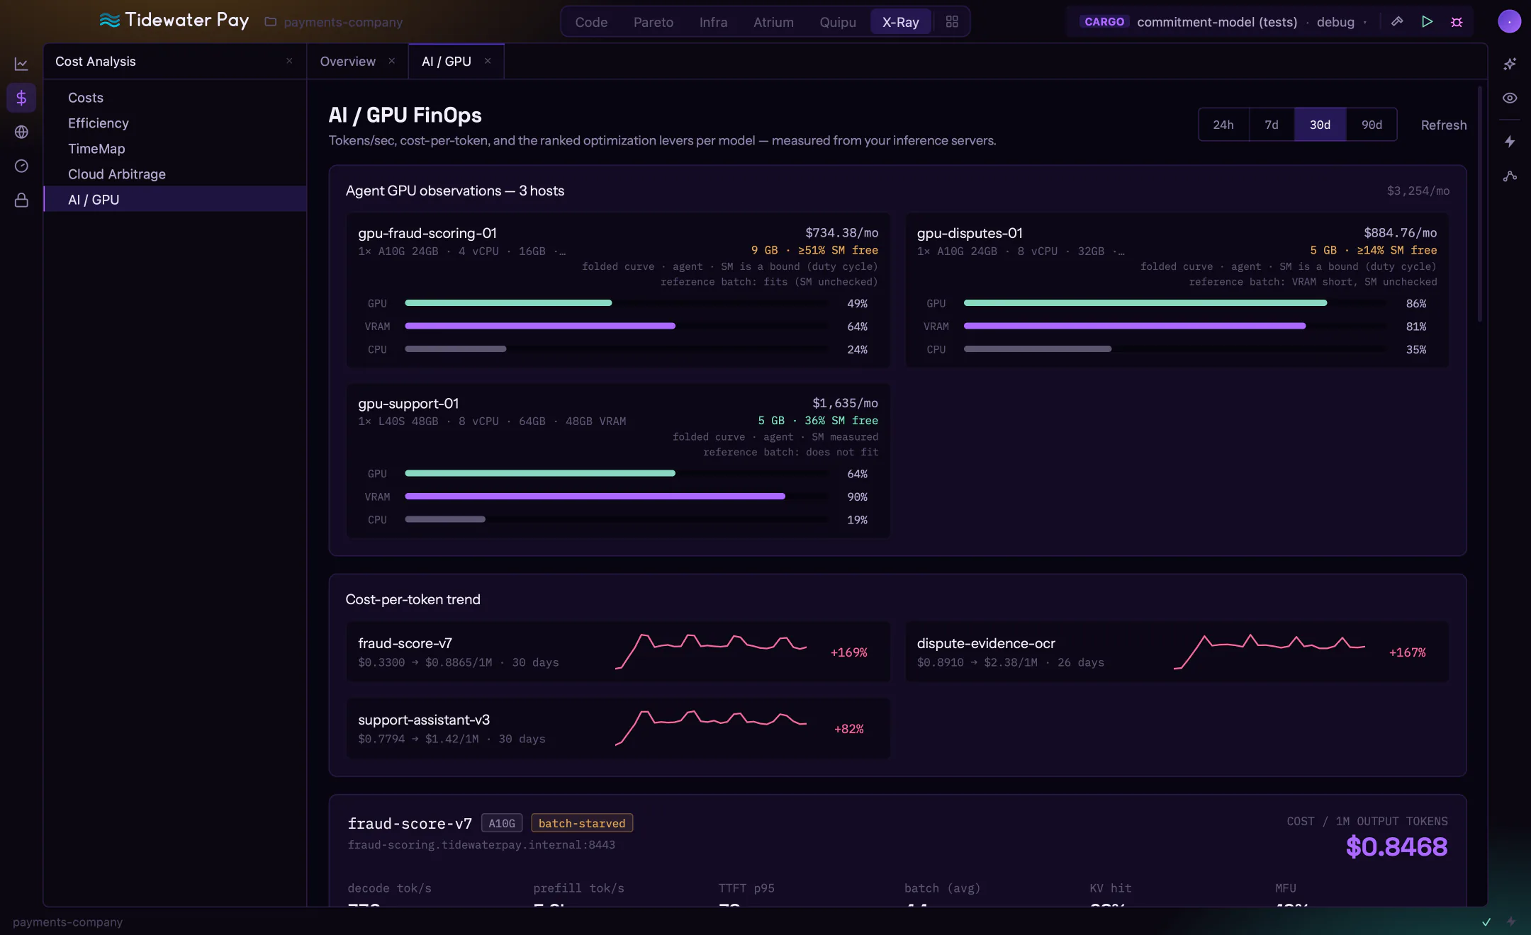Start debugging with the bug icon
The image size is (1531, 935).
1457,22
